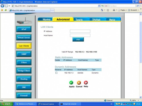The width and height of the screenshot is (142, 106).
Task: Click the Add button
Action: pos(78,40)
